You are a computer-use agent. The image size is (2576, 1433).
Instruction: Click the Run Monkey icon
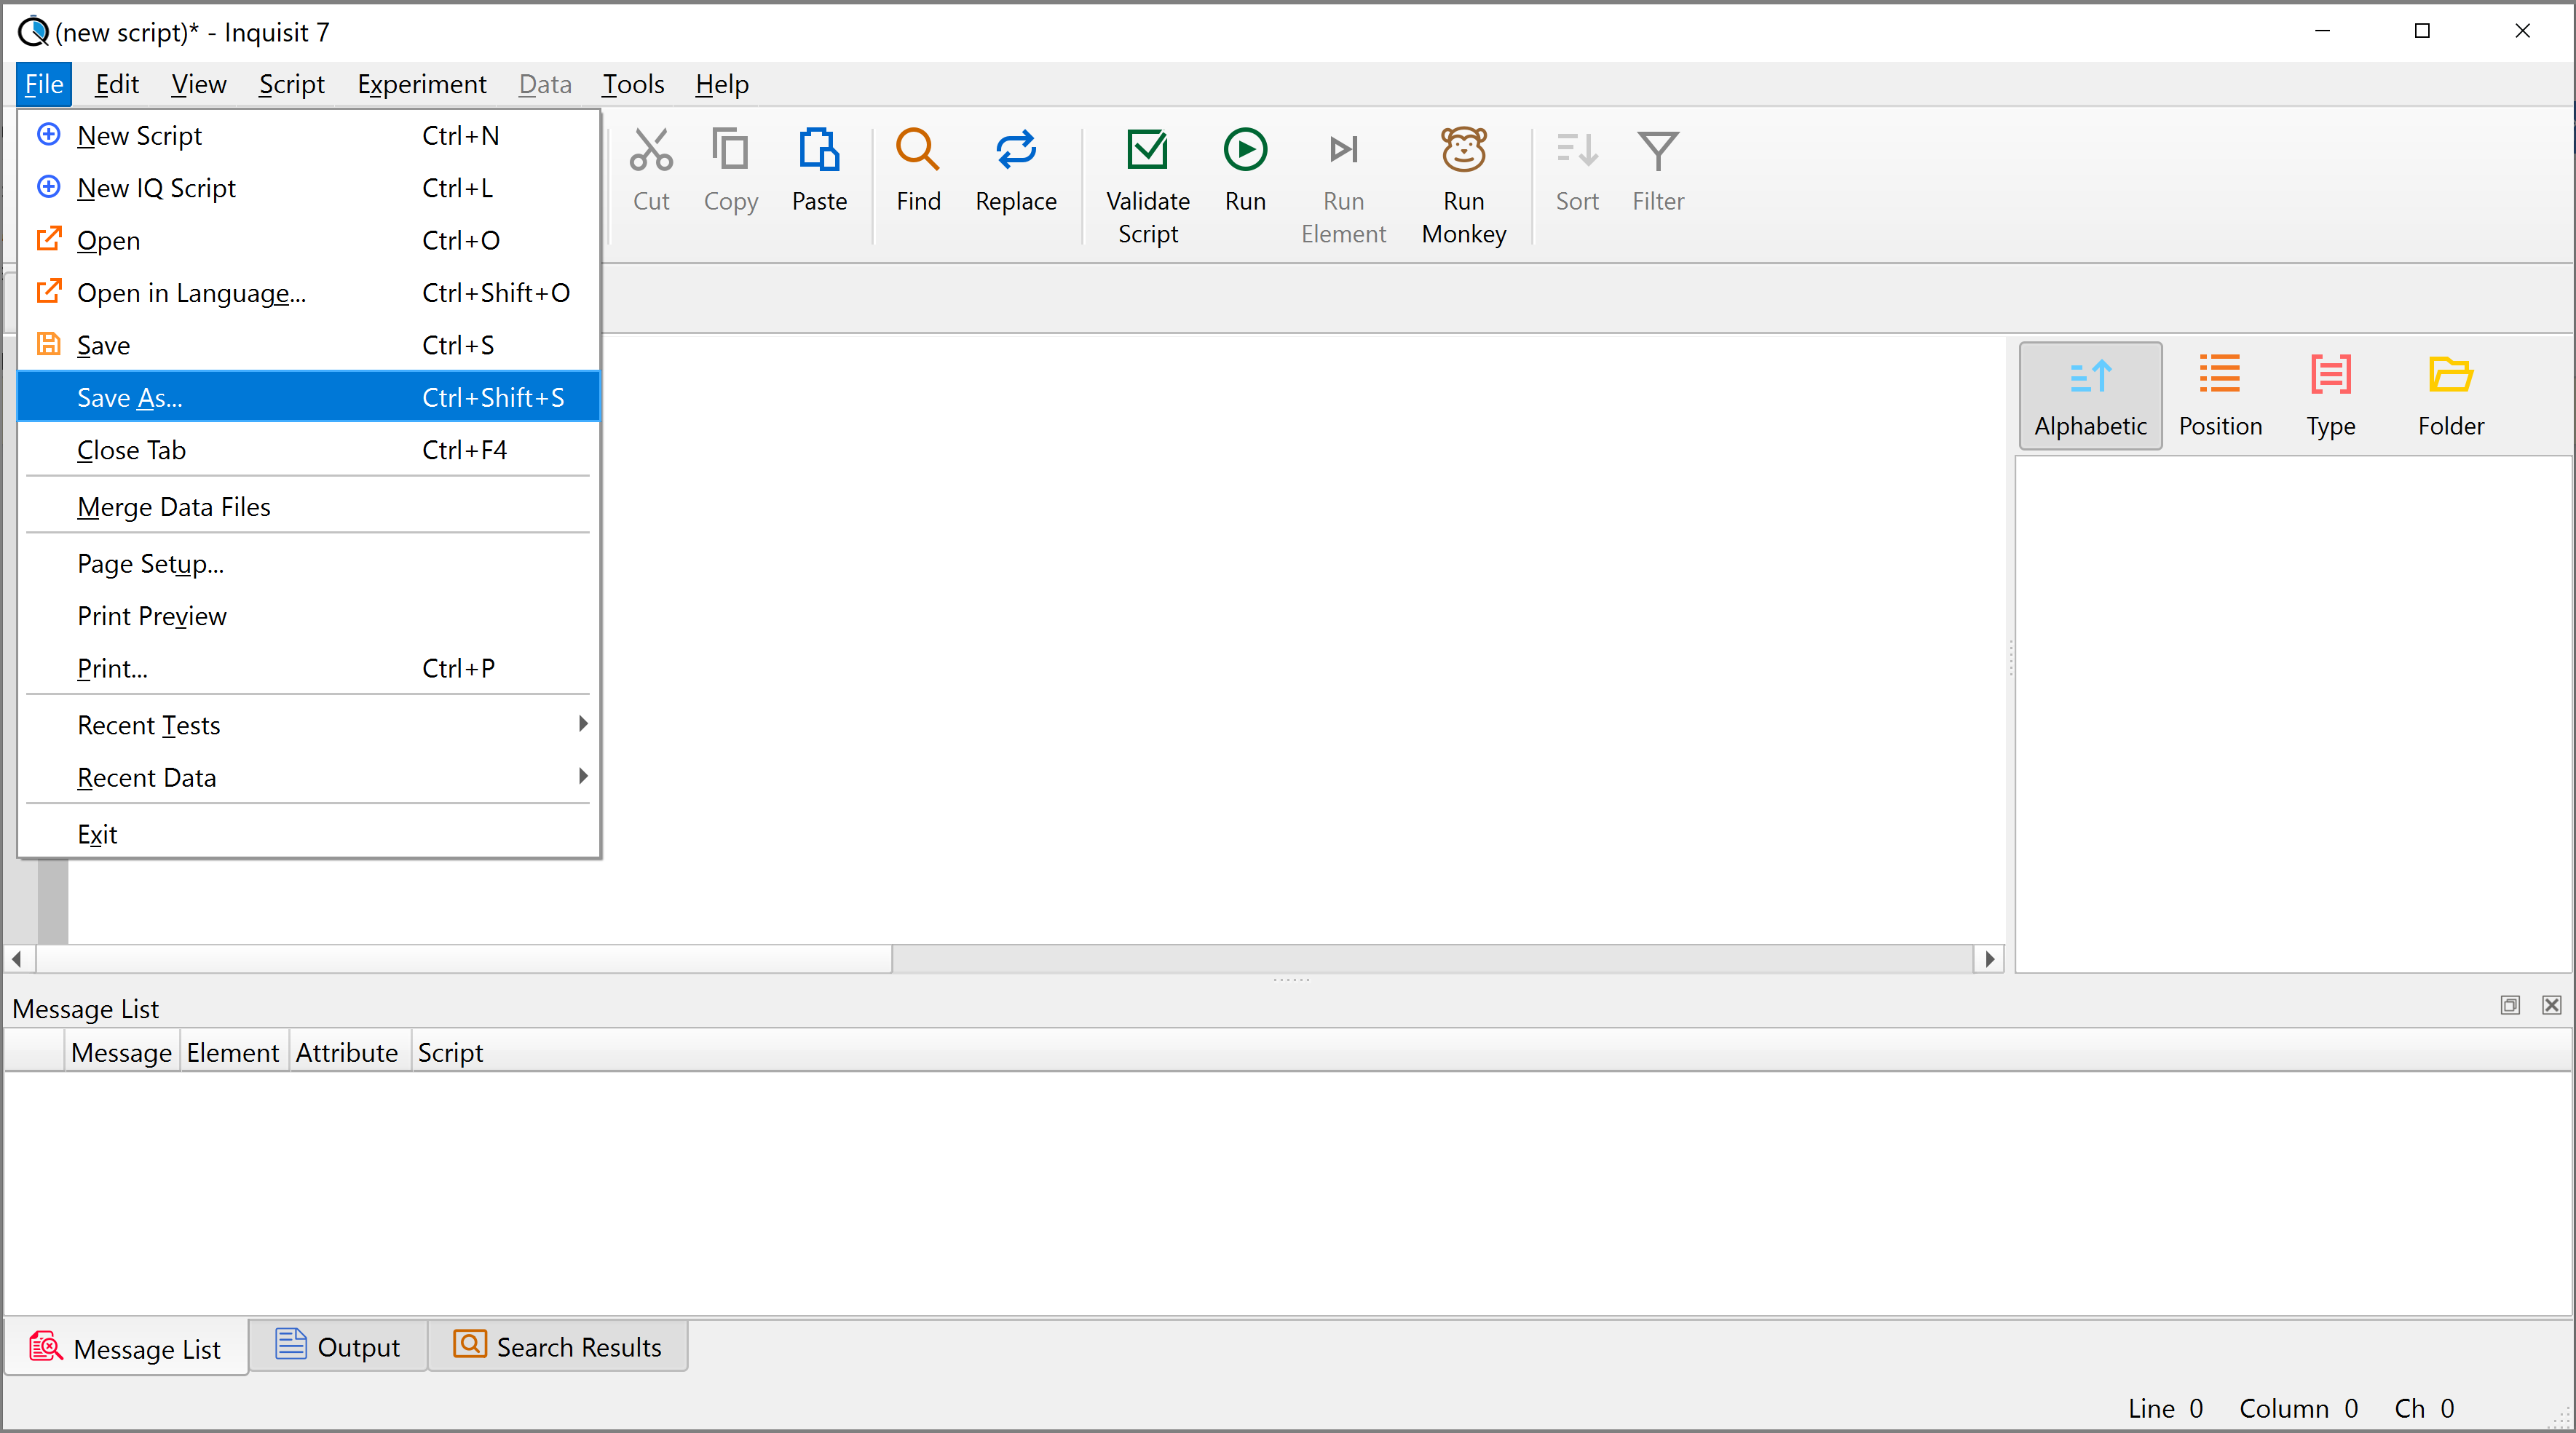[1463, 151]
